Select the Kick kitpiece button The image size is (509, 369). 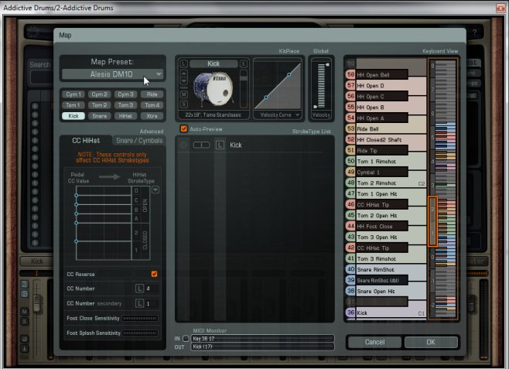point(73,116)
